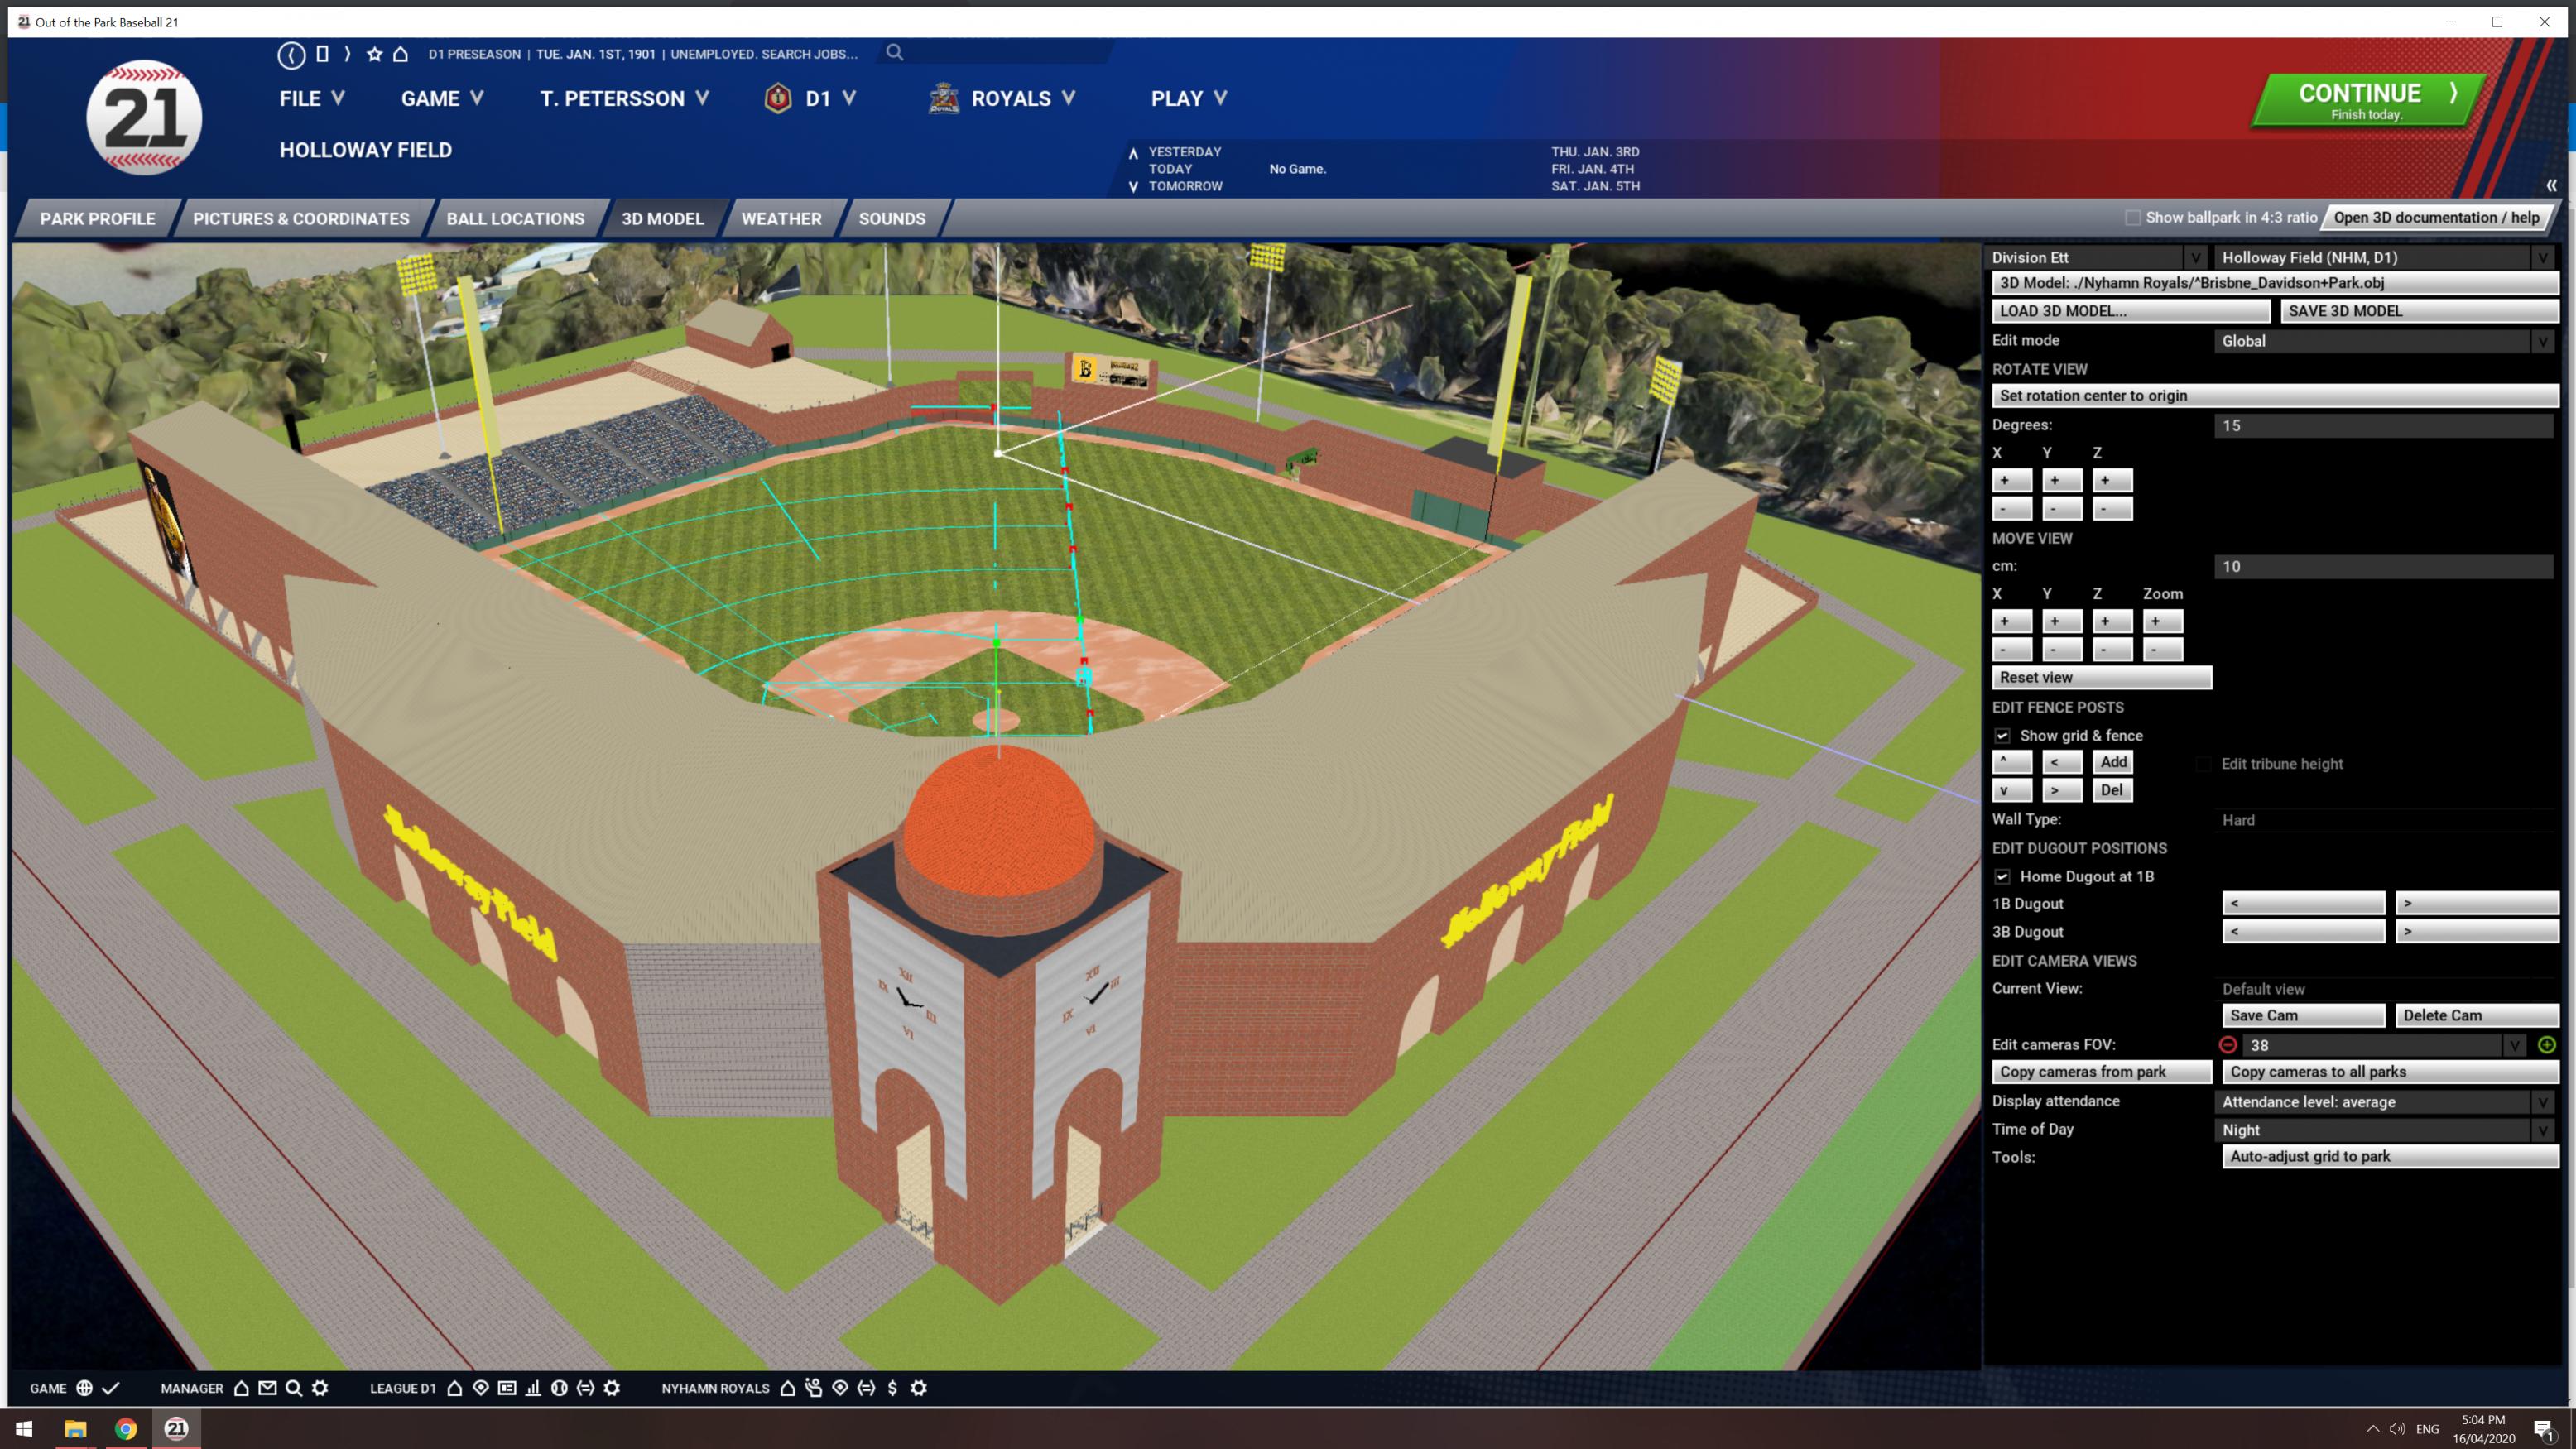Click SAVE 3D MODEL button
Image resolution: width=2576 pixels, height=1449 pixels.
[x=2419, y=311]
